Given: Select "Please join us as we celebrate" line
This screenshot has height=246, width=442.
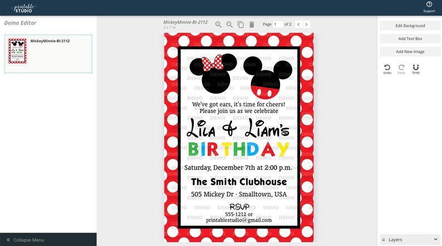Looking at the screenshot, I should 238,111.
